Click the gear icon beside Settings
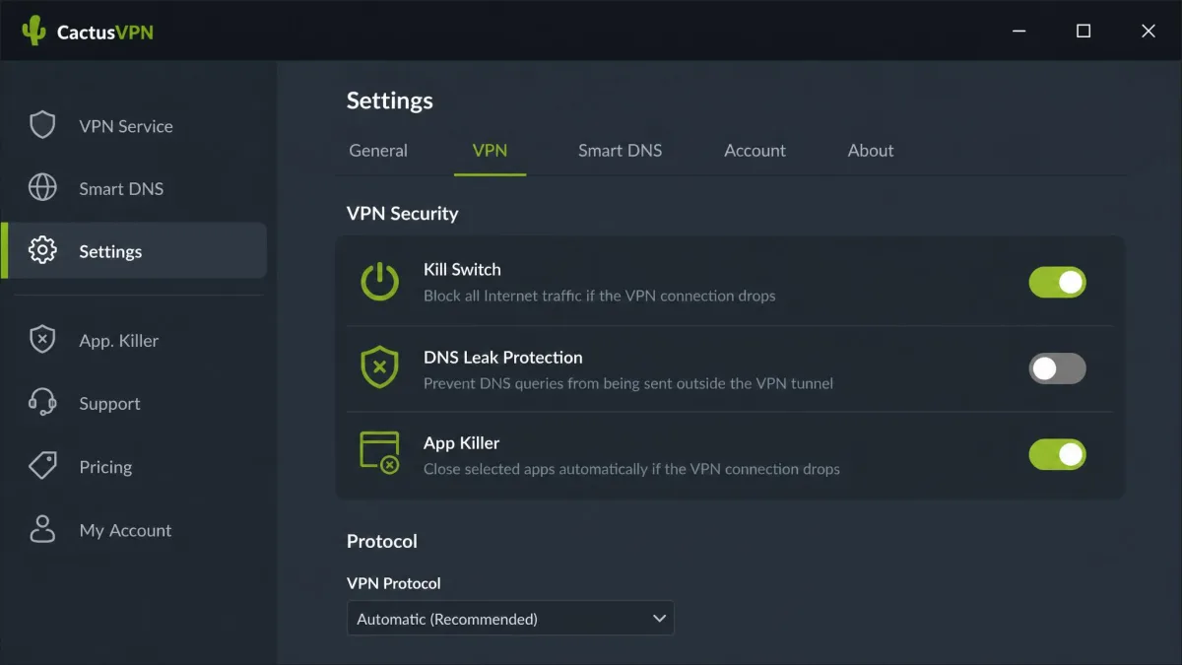 click(42, 250)
